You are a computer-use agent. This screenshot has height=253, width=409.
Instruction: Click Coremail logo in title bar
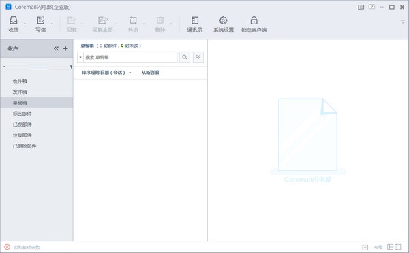pyautogui.click(x=8, y=7)
